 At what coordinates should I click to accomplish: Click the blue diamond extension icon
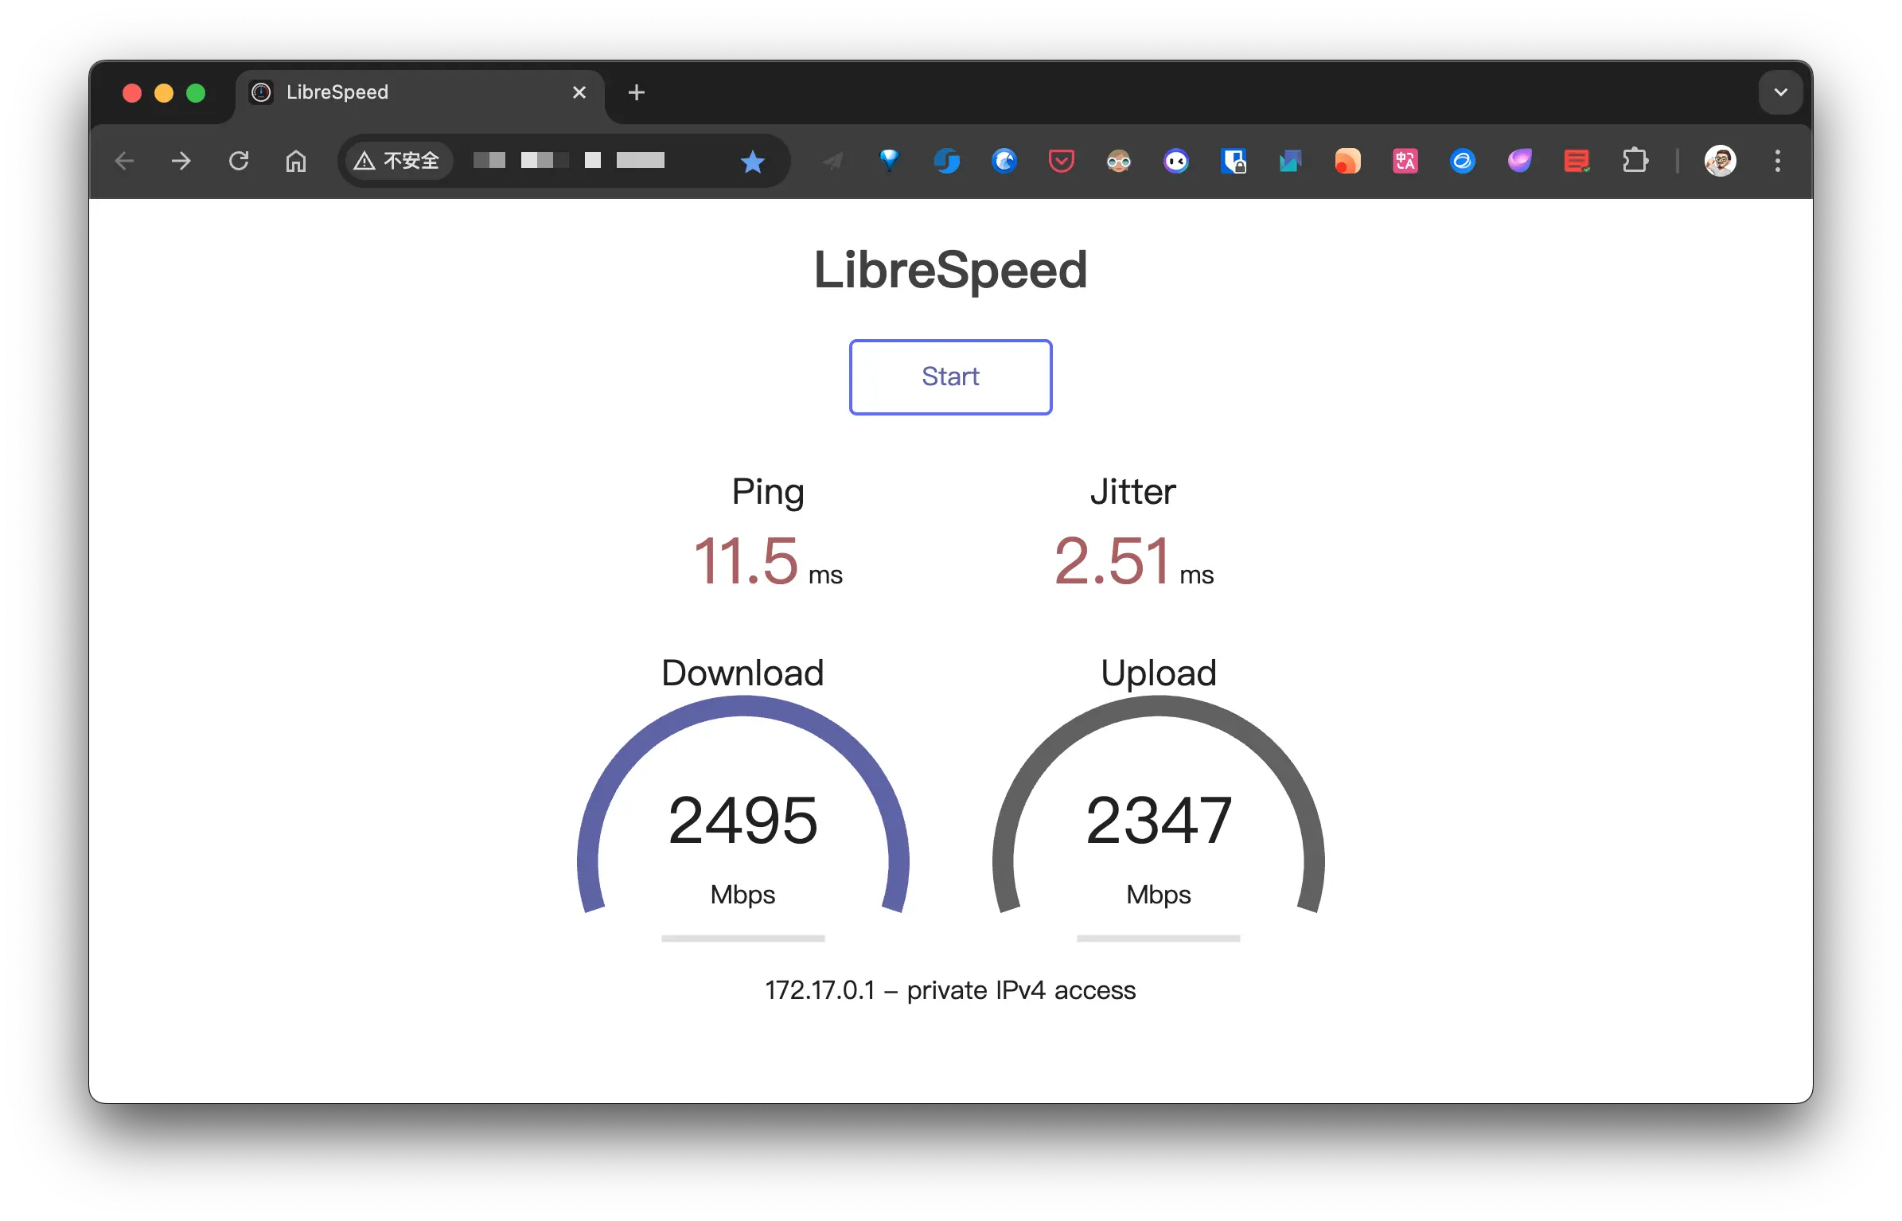point(889,162)
